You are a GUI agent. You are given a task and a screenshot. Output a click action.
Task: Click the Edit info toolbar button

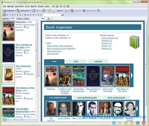coord(76,11)
